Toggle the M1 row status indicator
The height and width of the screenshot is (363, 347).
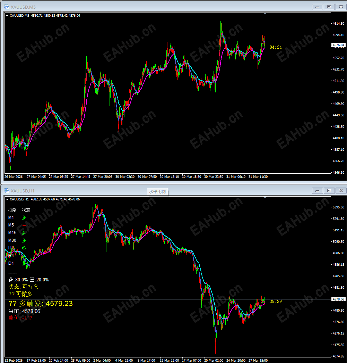click(x=24, y=217)
